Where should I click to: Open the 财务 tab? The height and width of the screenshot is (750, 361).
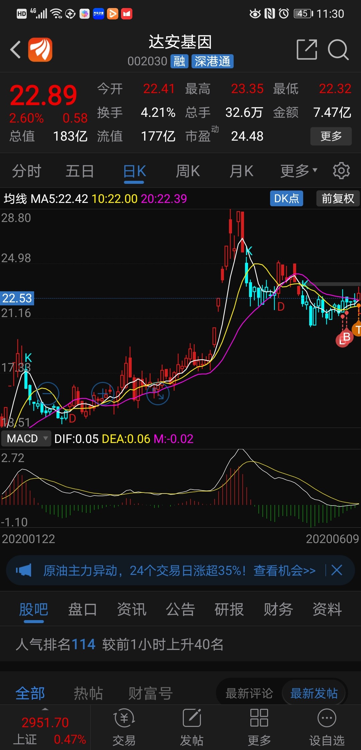click(x=278, y=609)
